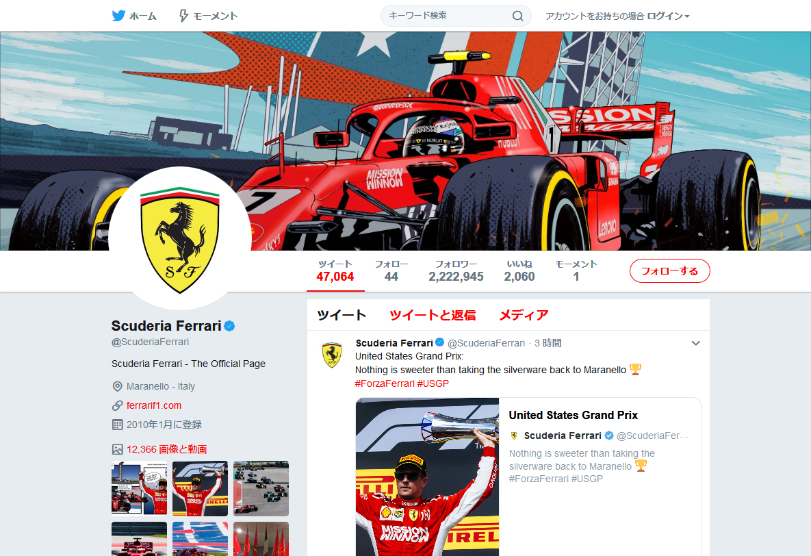This screenshot has width=811, height=556.
Task: Open the United States Grand Prix card
Action: coord(528,477)
